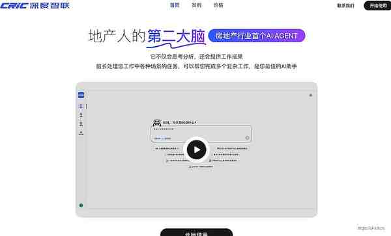Open the 案例 navigation tab

pos(197,5)
